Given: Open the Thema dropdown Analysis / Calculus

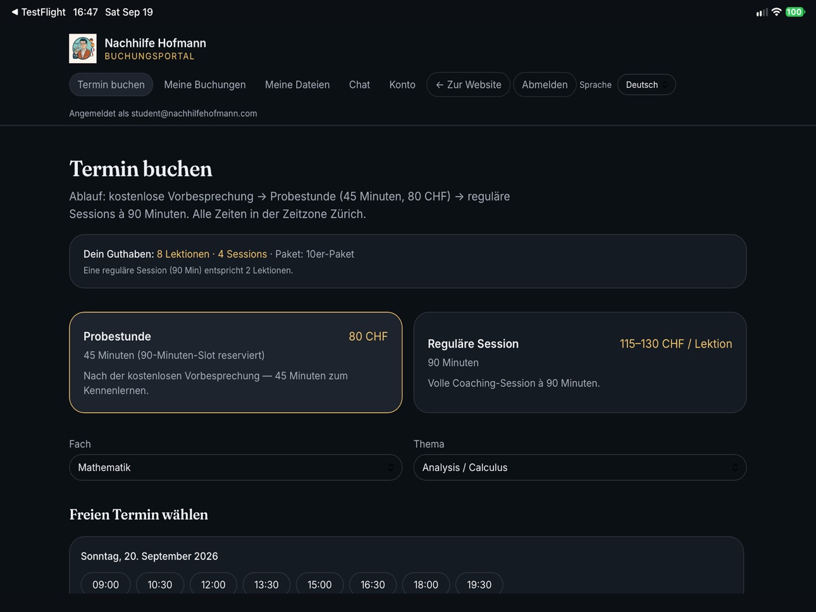Looking at the screenshot, I should 580,467.
